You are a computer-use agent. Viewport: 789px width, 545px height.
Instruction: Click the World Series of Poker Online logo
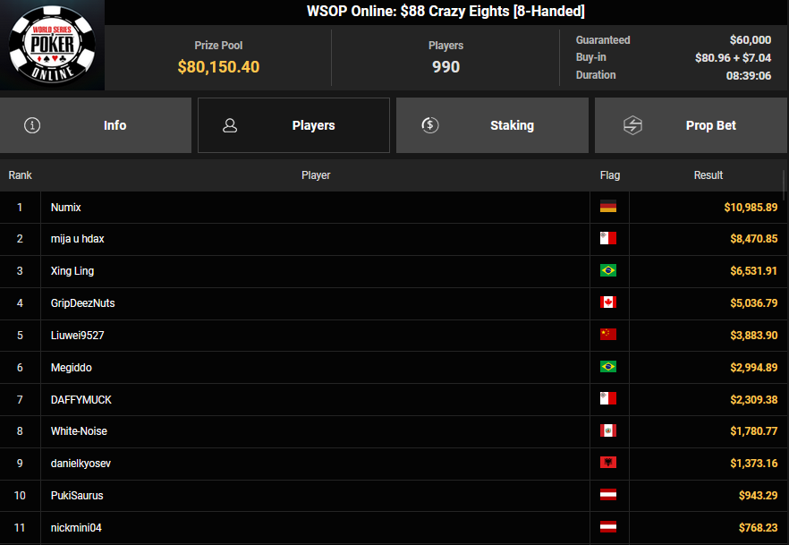point(52,45)
